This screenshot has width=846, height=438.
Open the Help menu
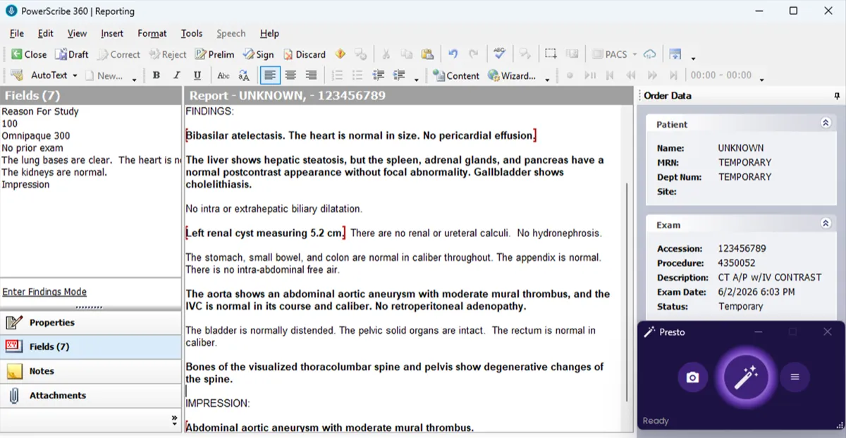269,33
